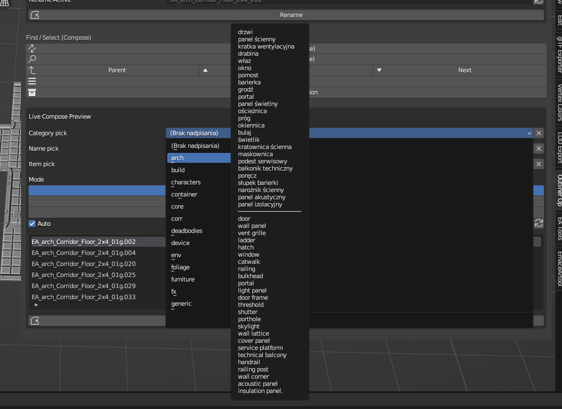Screen dimensions: 562x409
Task: Click the Next button
Action: [464, 70]
